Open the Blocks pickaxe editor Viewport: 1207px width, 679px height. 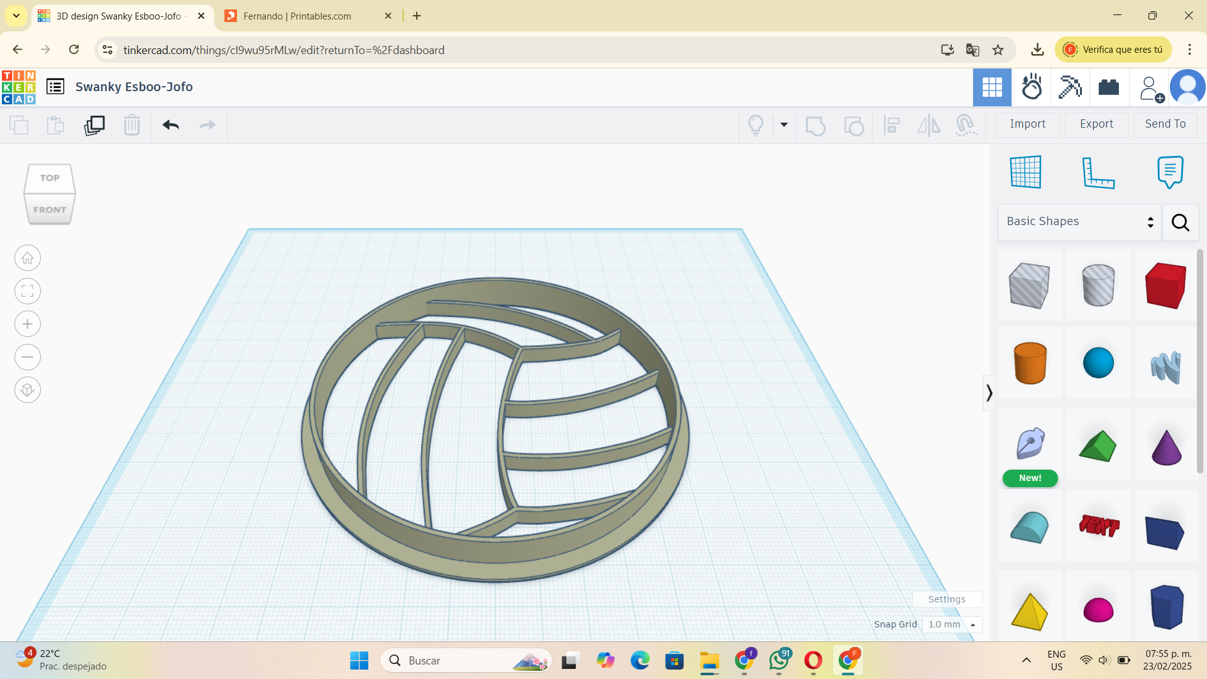(x=1070, y=87)
